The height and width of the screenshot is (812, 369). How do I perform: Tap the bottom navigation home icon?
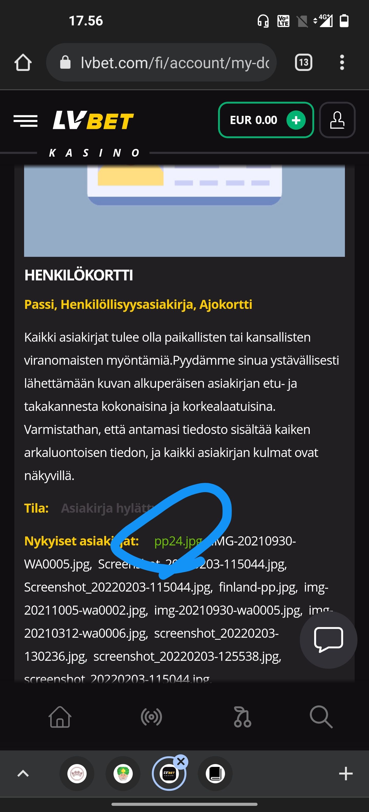coord(60,717)
